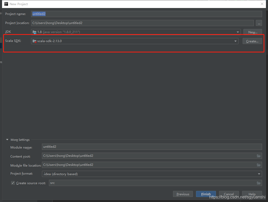Viewport: 268px width, 202px height.
Task: Open the Content root folder browser icon
Action: click(x=258, y=156)
